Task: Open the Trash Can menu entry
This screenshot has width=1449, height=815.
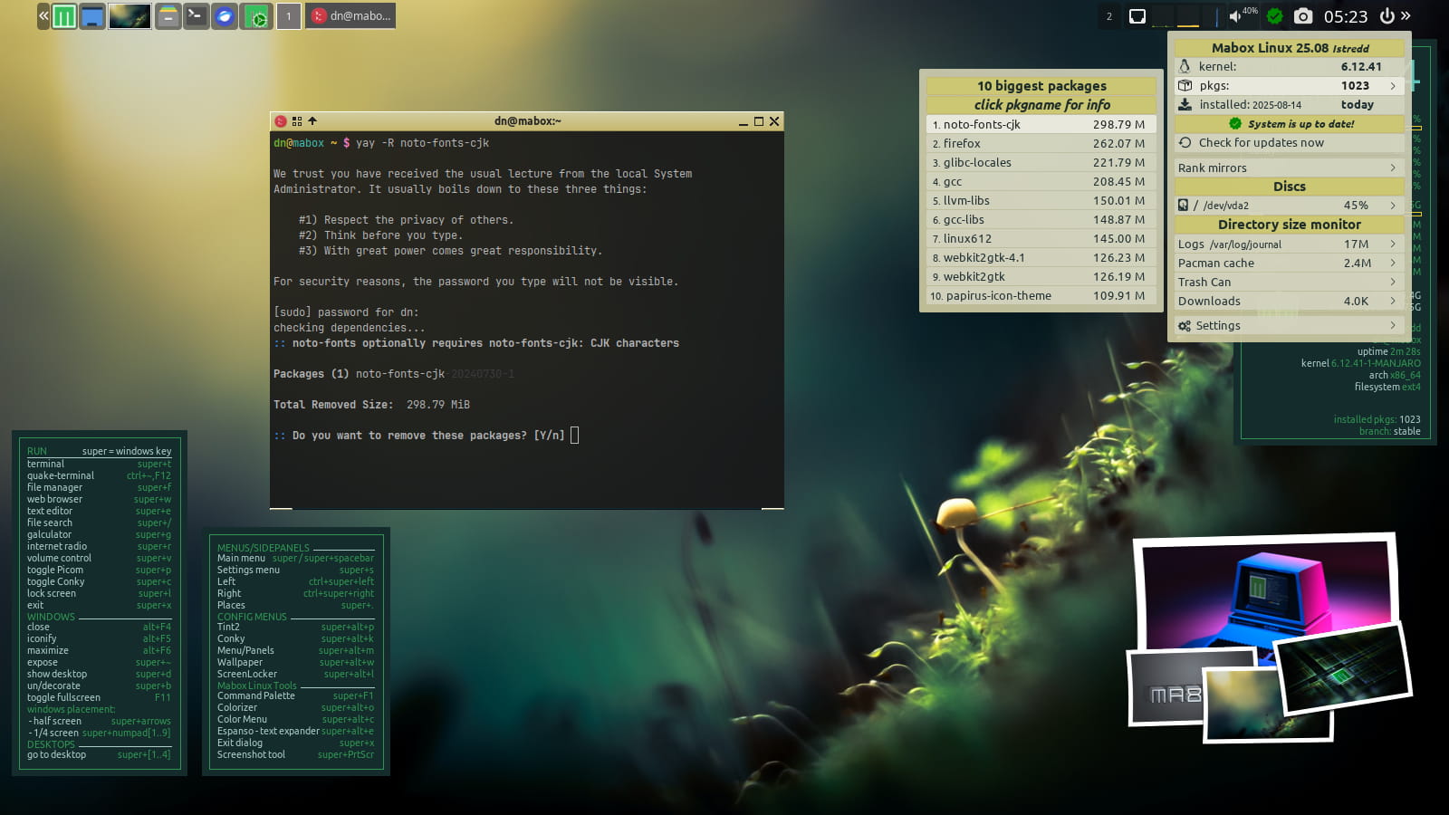Action: click(x=1204, y=283)
